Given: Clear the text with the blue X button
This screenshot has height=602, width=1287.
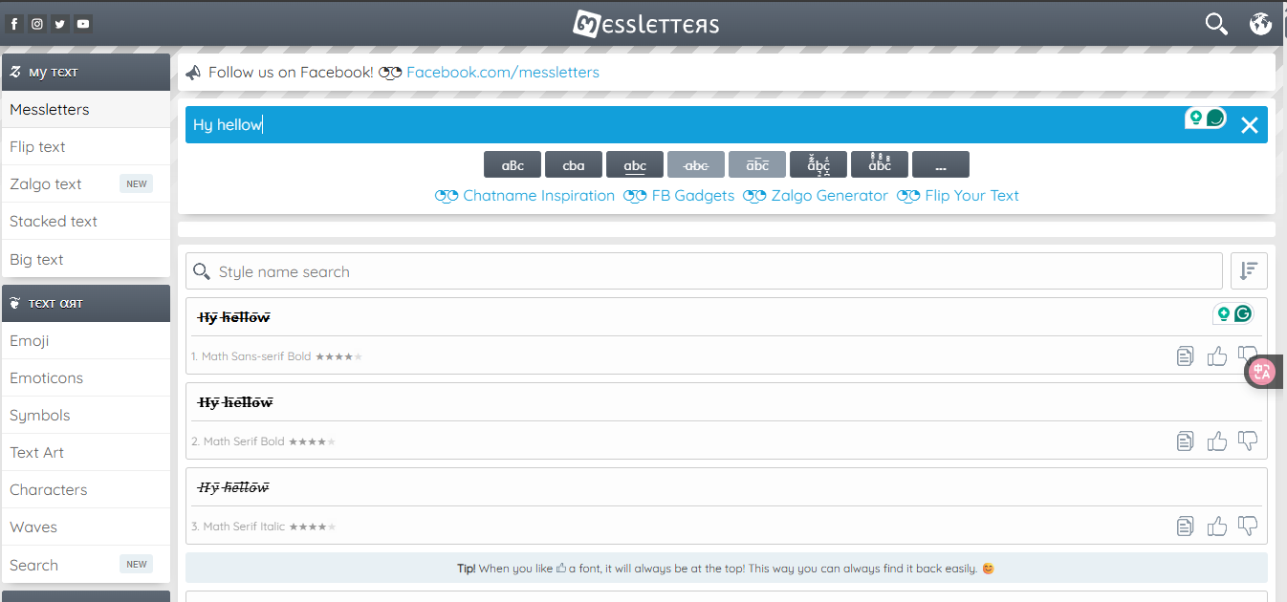Looking at the screenshot, I should coord(1249,124).
